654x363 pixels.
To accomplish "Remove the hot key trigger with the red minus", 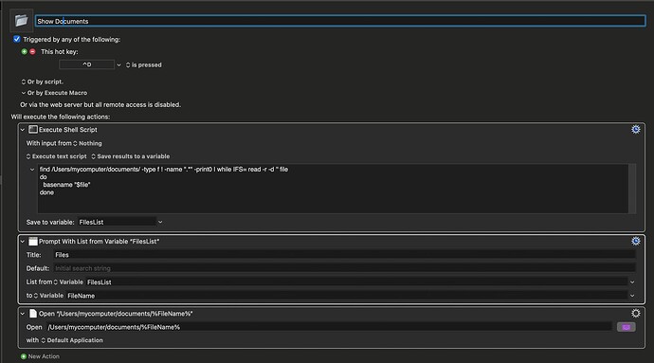I will click(x=32, y=52).
